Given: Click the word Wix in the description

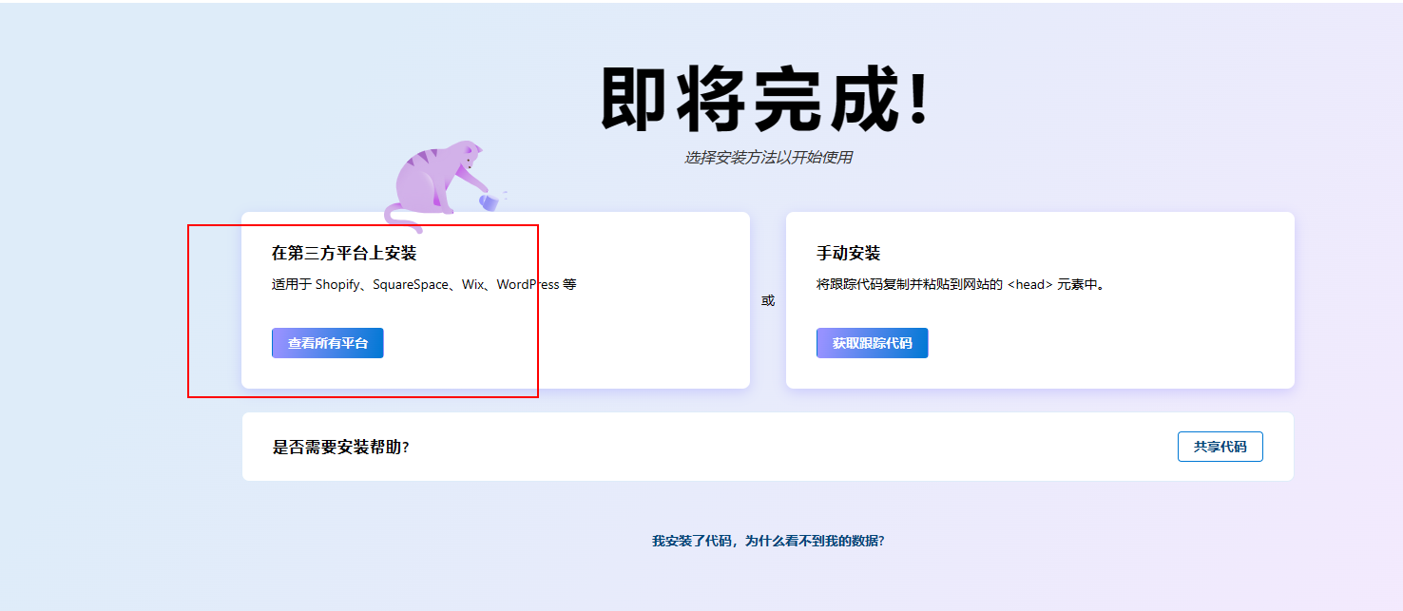Looking at the screenshot, I should pyautogui.click(x=472, y=284).
